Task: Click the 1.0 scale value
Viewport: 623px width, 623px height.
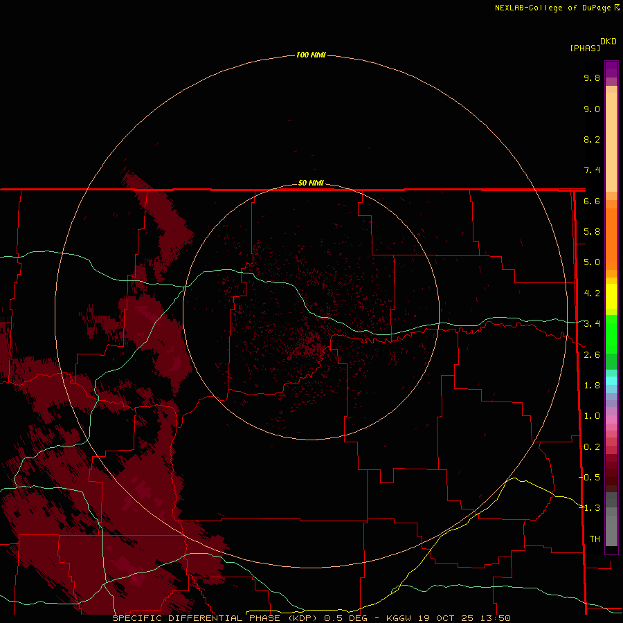Action: 592,416
